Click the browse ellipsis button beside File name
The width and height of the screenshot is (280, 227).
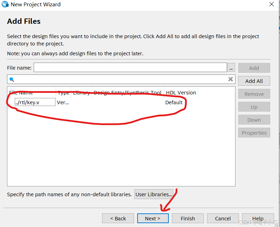pos(231,68)
